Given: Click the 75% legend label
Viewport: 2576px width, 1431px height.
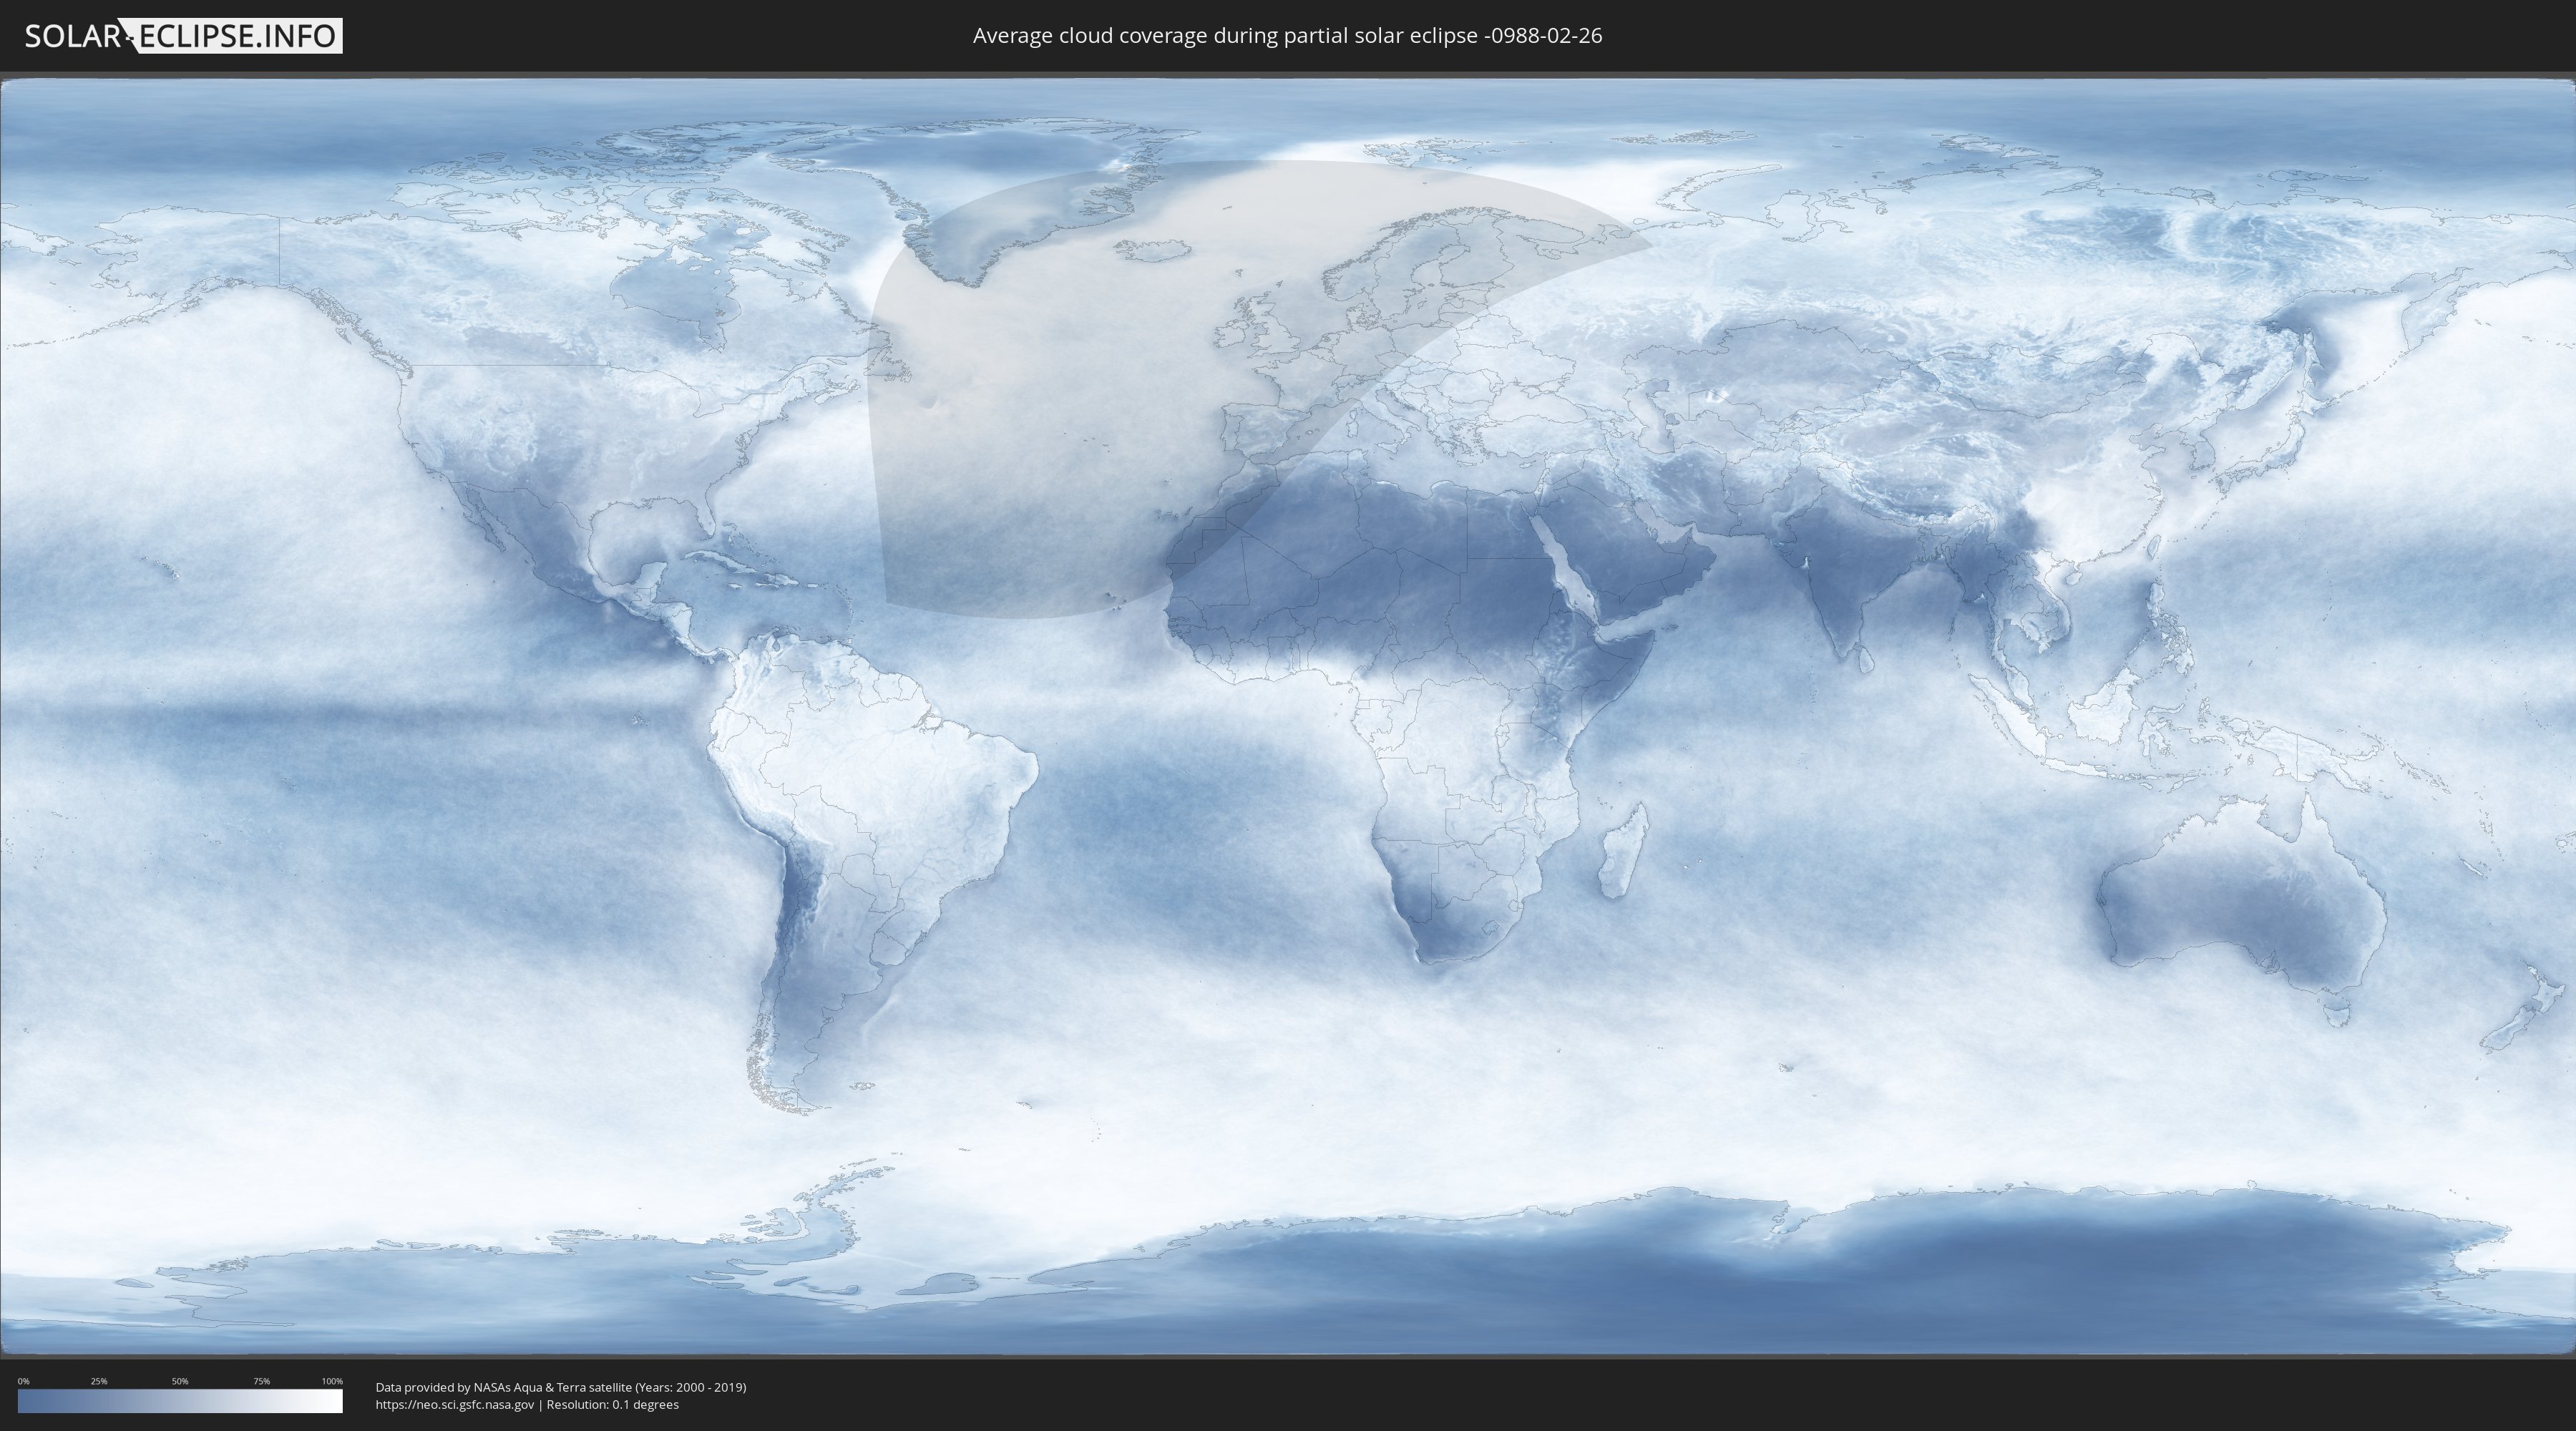Looking at the screenshot, I should [x=261, y=1381].
